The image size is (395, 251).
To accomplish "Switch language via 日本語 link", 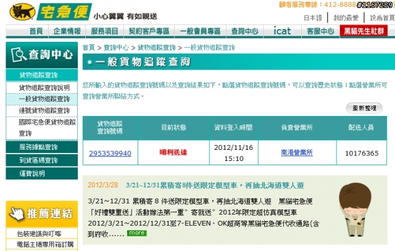I will click(x=313, y=18).
